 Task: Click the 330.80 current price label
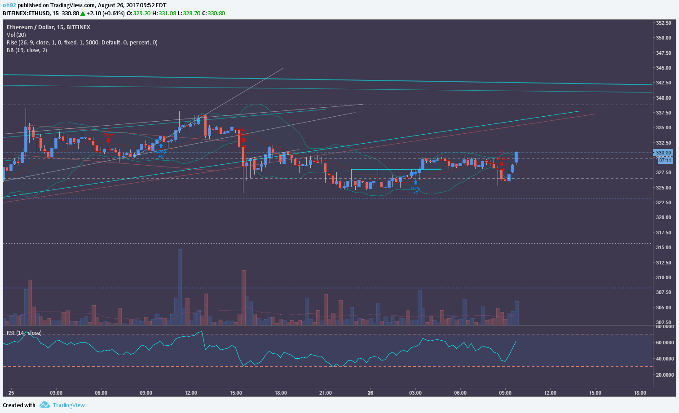664,153
